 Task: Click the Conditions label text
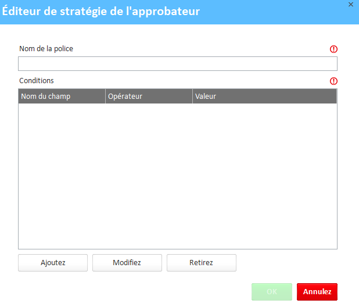point(37,81)
